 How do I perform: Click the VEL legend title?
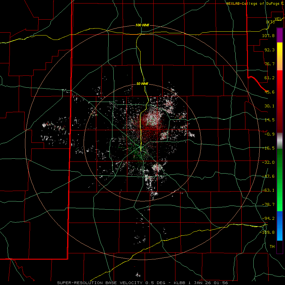click(278, 19)
